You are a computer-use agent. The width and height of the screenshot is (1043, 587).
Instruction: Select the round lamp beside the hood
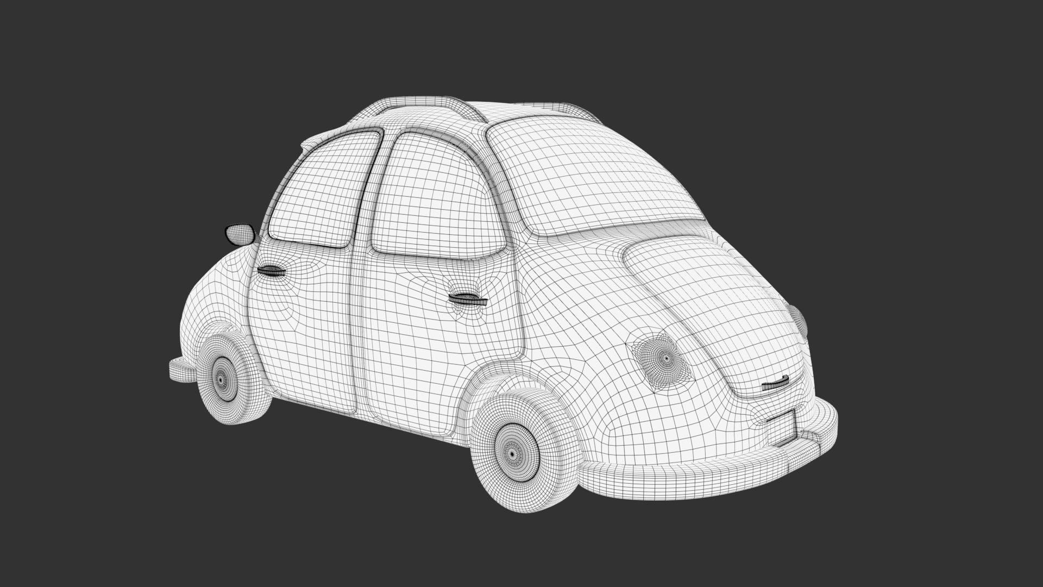(x=664, y=358)
